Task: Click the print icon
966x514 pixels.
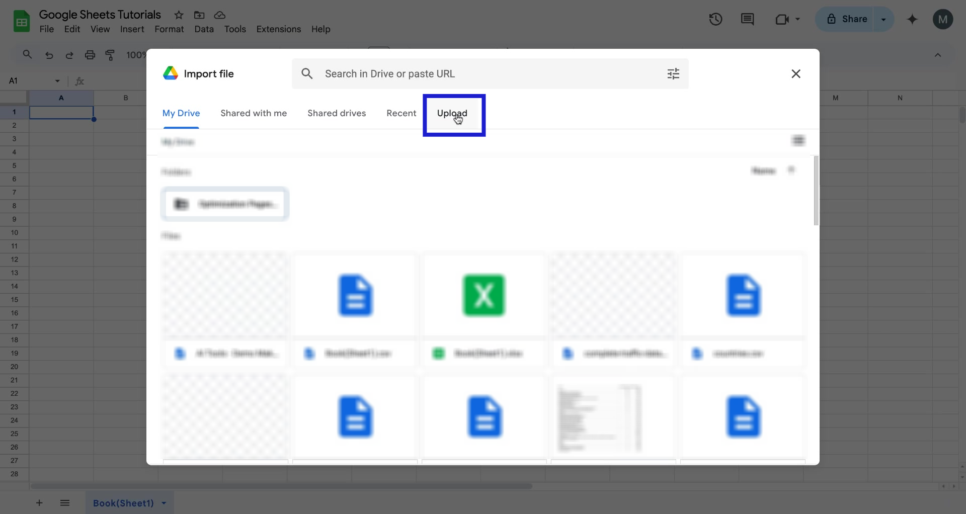Action: (90, 55)
